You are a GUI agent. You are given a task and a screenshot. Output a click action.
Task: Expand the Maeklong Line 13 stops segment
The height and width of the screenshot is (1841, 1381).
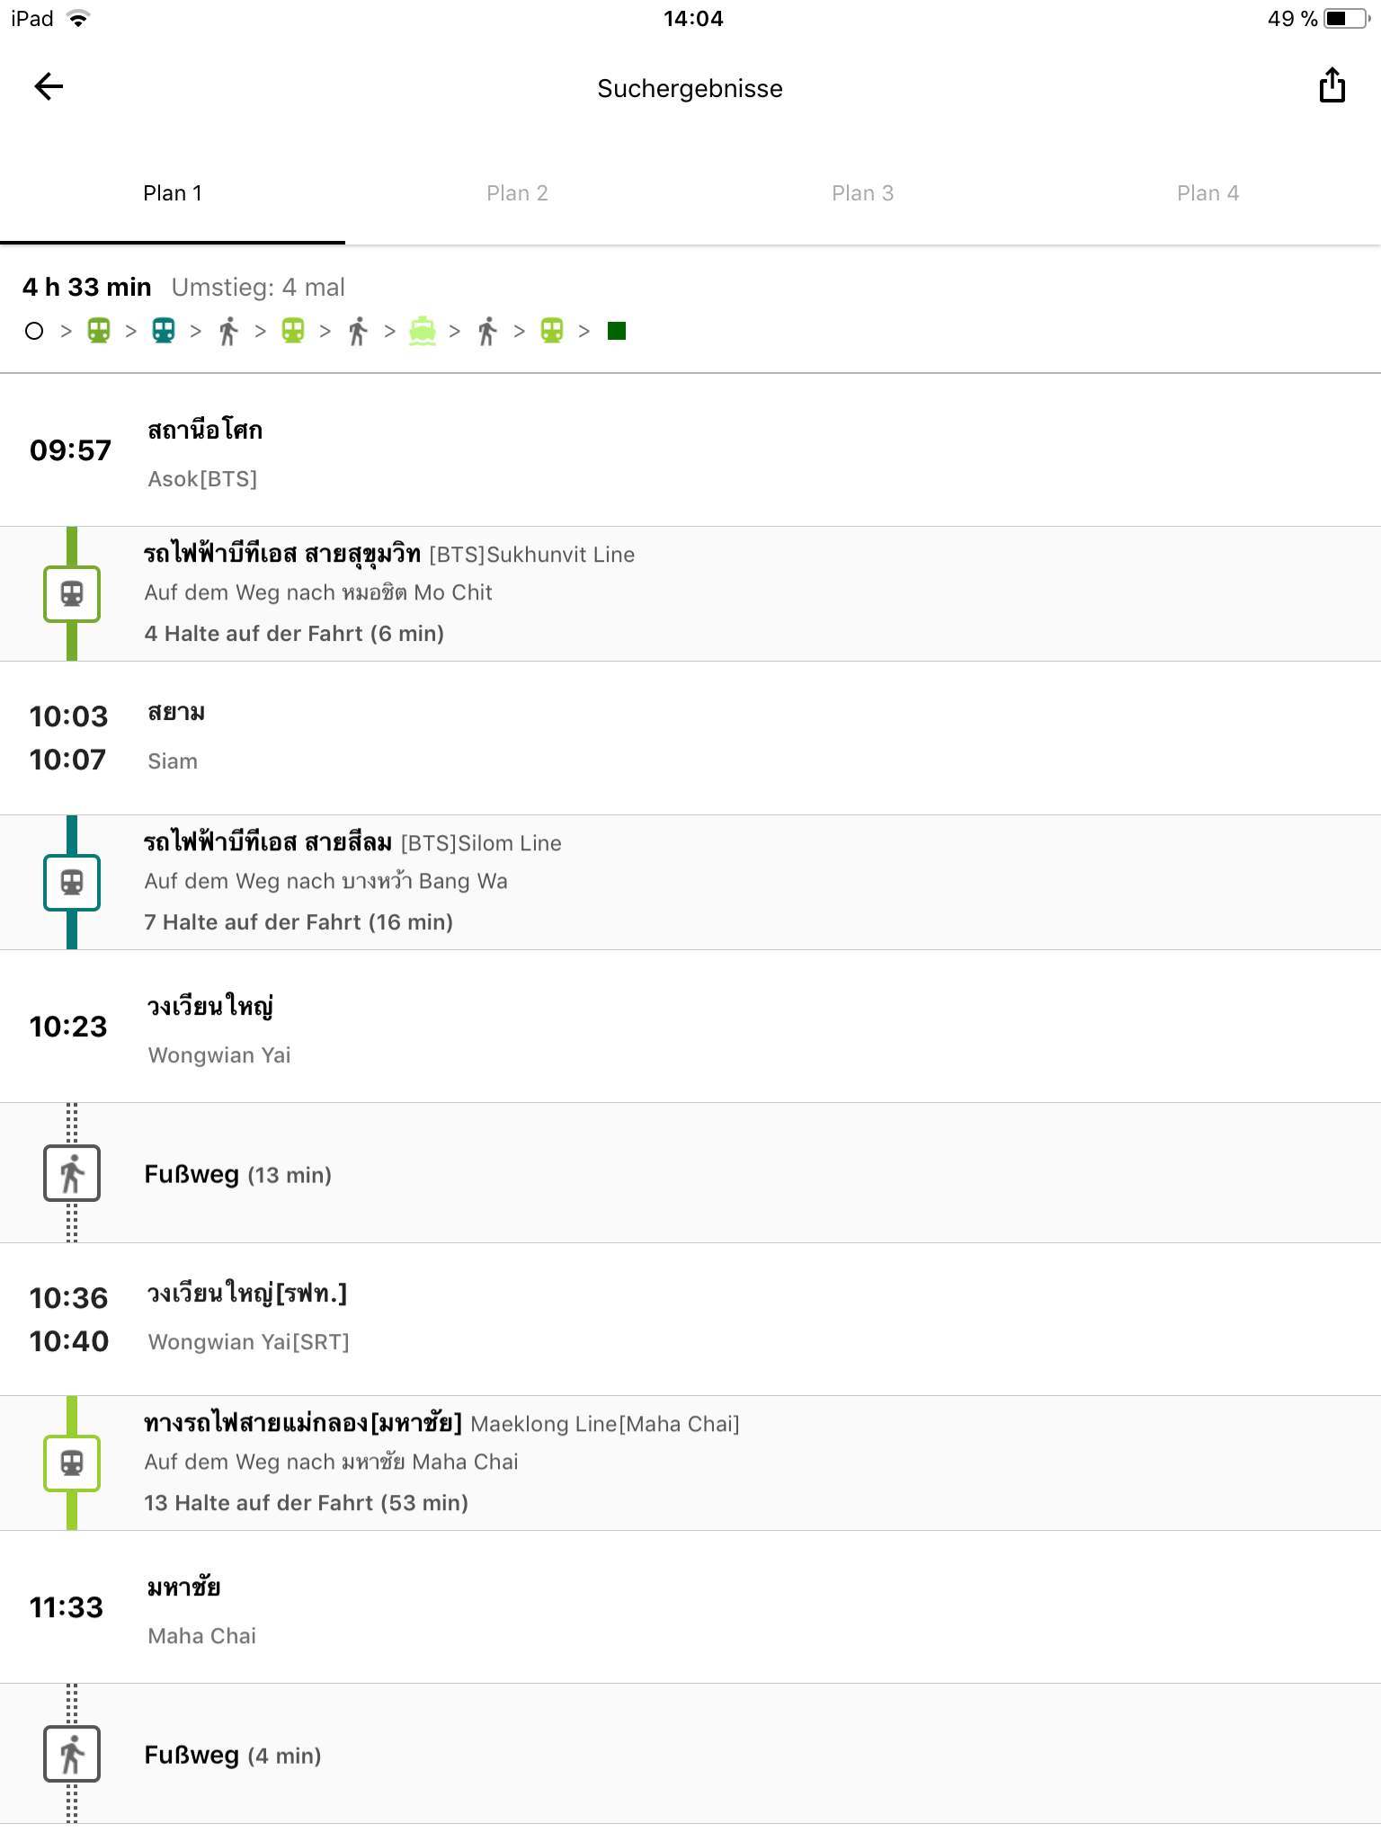[x=306, y=1503]
